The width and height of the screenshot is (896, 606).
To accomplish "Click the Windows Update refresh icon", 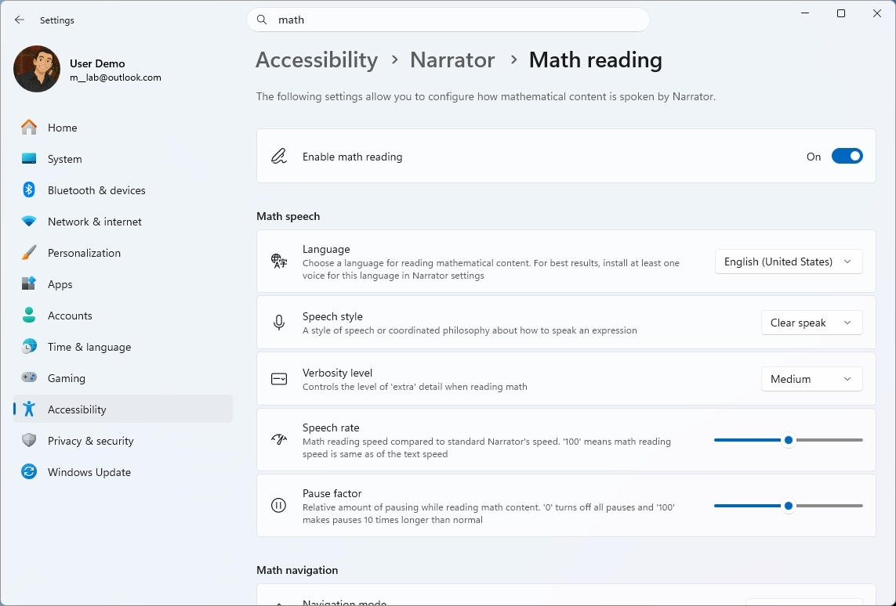I will (28, 472).
